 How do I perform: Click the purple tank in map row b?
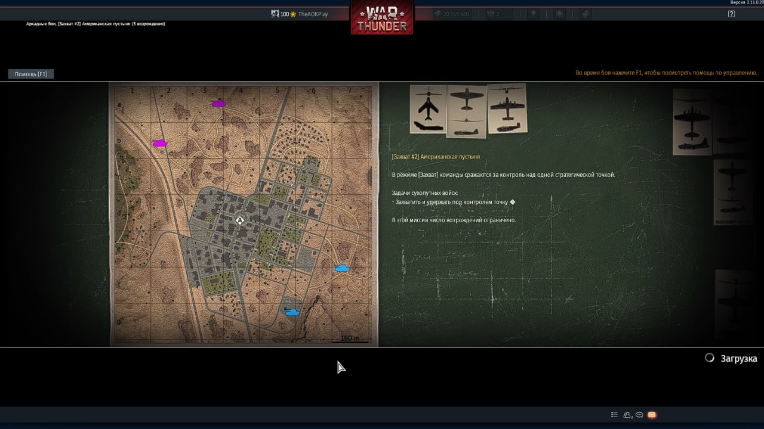pyautogui.click(x=160, y=143)
